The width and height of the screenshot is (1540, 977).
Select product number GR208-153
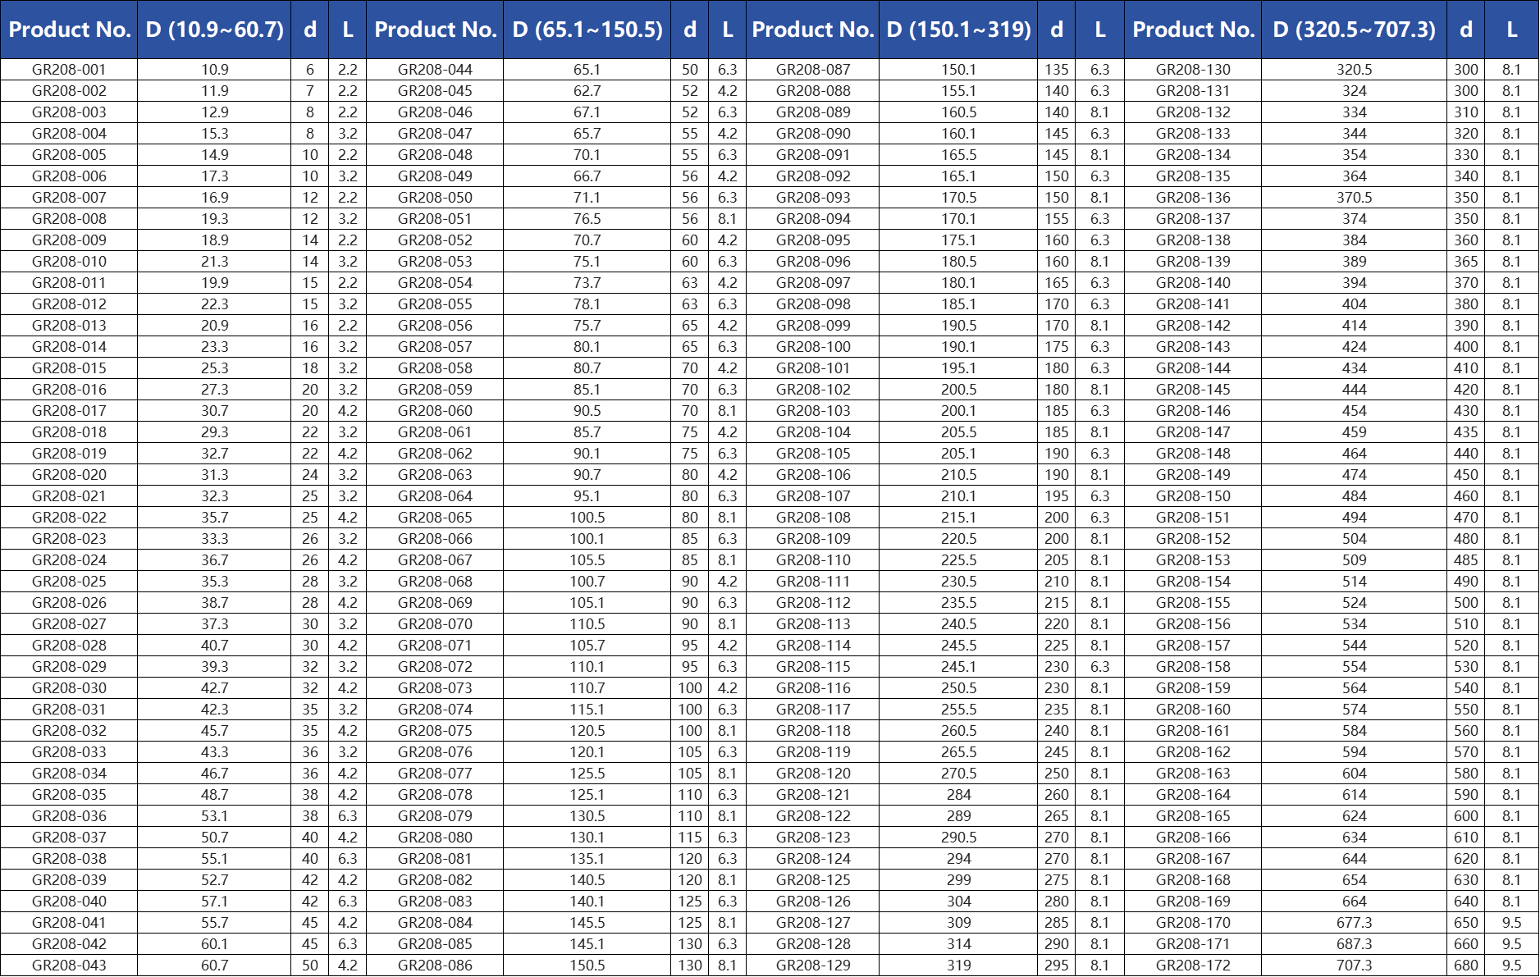click(1193, 560)
